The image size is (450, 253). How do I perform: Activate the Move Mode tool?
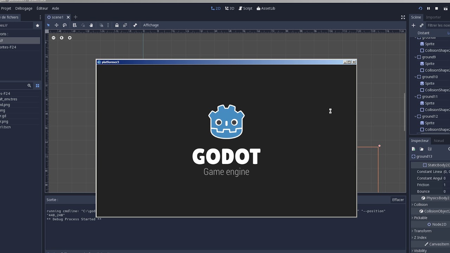56,25
